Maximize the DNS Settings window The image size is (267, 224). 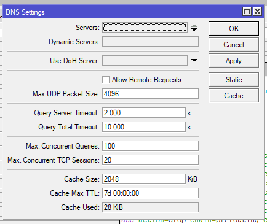(x=247, y=12)
